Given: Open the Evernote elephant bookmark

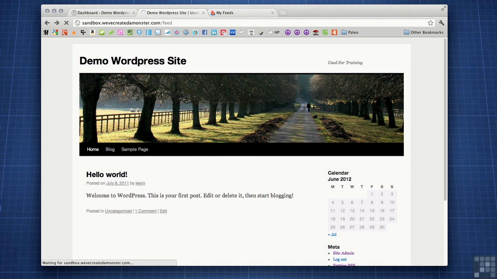Looking at the screenshot, I should tap(130, 33).
